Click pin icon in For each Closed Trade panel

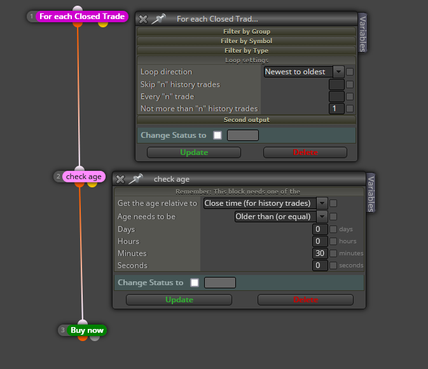pos(158,19)
